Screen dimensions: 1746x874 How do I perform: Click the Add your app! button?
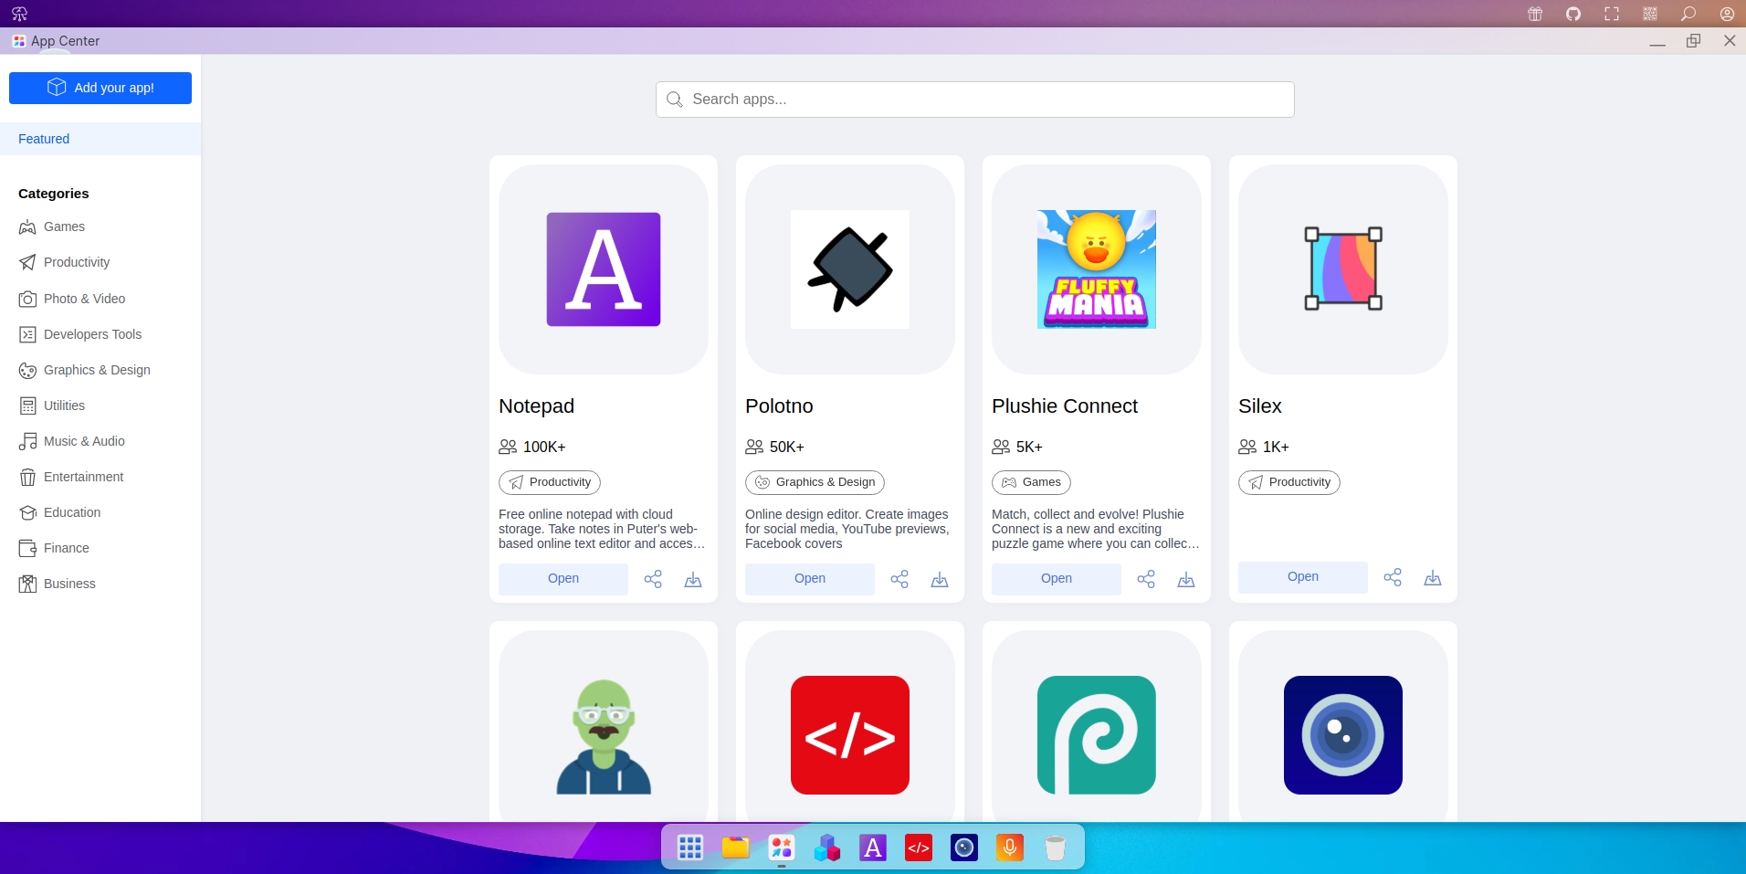pos(100,88)
